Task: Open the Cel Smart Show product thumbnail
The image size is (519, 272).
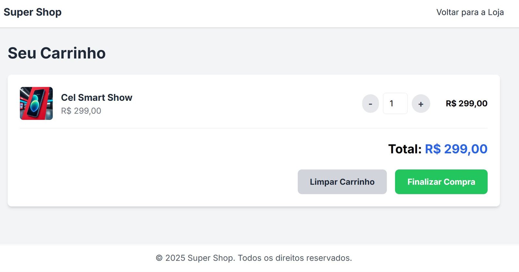Action: 36,103
